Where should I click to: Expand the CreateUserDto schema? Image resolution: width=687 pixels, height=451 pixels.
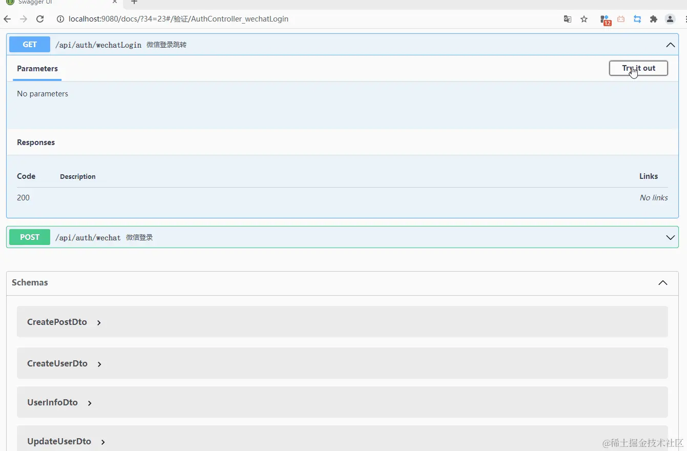pyautogui.click(x=99, y=364)
